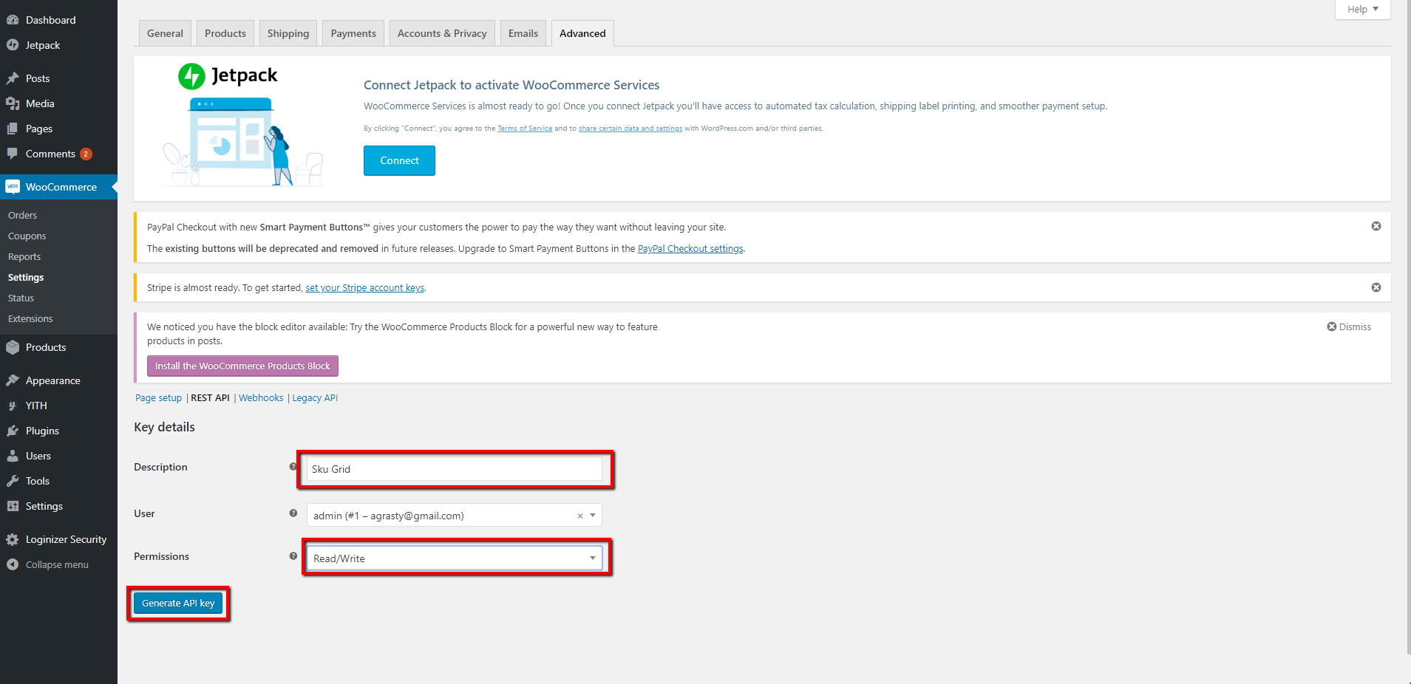Open Terms of Service link
The height and width of the screenshot is (684, 1411).
pos(525,129)
